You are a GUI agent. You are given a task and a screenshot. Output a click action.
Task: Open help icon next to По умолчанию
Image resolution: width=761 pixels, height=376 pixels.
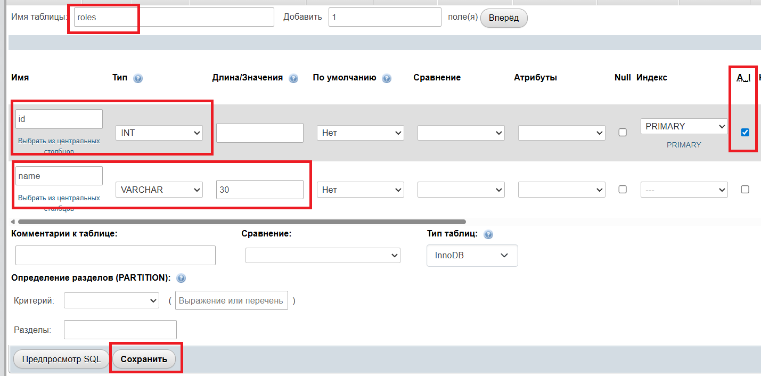click(x=387, y=78)
